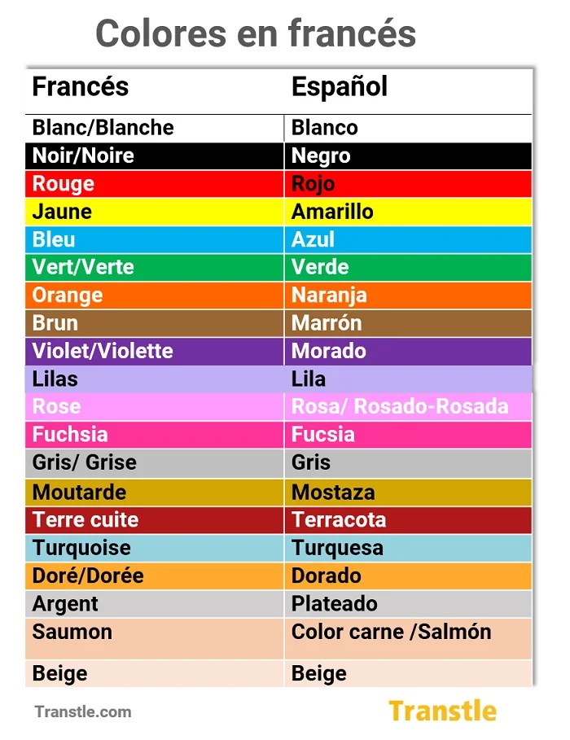
Task: Click the Azul blue cell
Action: pyautogui.click(x=408, y=239)
